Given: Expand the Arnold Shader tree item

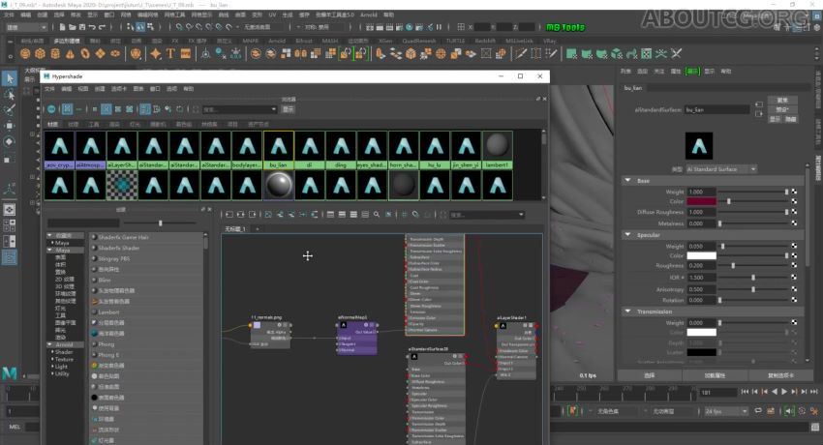Looking at the screenshot, I should coord(53,352).
